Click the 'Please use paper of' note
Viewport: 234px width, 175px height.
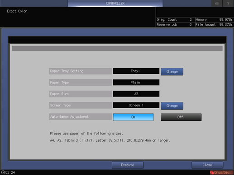tap(86, 134)
